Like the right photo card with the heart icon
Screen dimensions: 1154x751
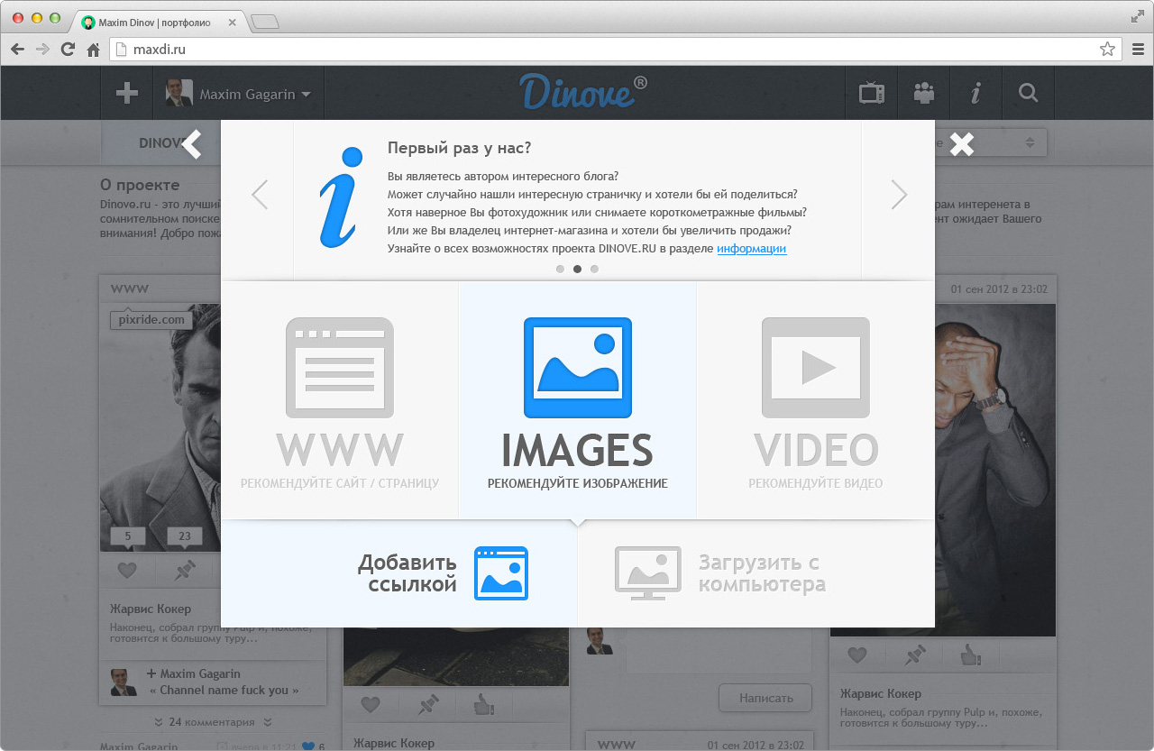tap(857, 655)
